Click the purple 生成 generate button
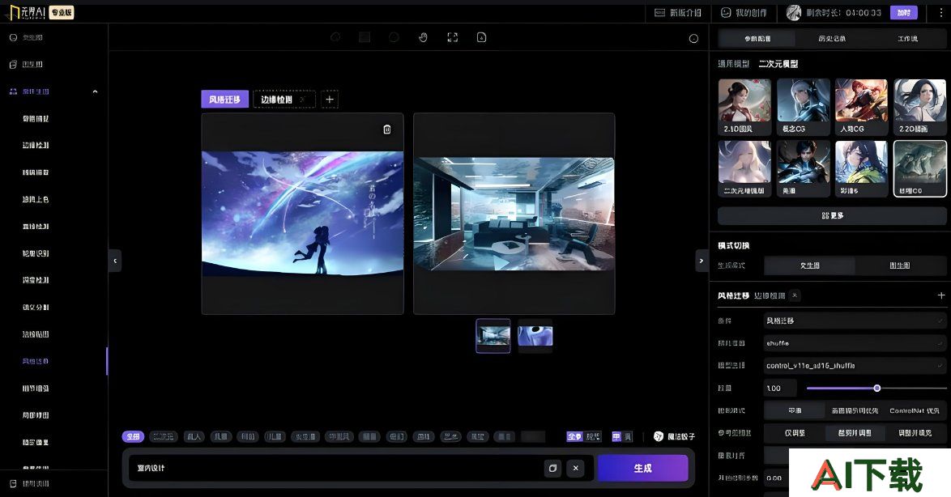Screen dimensions: 951x497 (642, 468)
